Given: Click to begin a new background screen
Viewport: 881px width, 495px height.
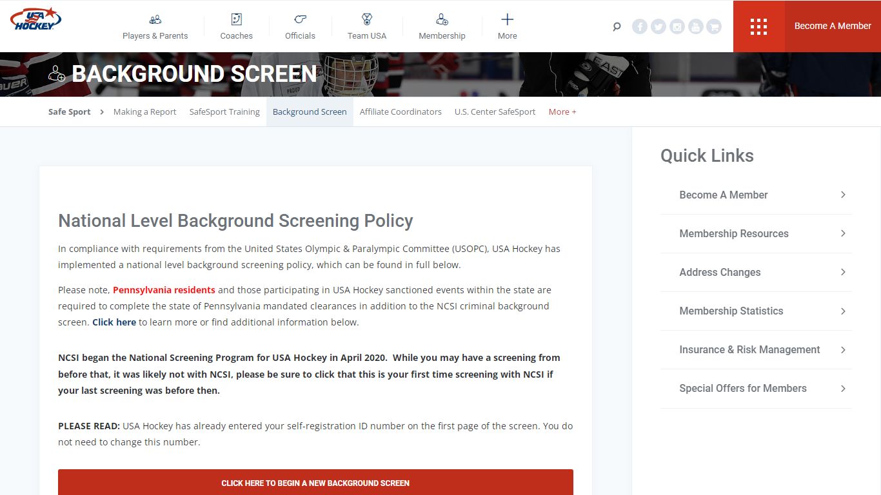Looking at the screenshot, I should coord(315,482).
